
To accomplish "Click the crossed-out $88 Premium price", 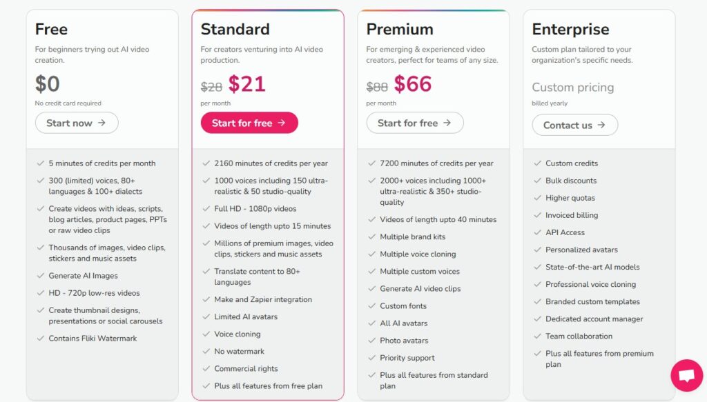I will click(377, 87).
